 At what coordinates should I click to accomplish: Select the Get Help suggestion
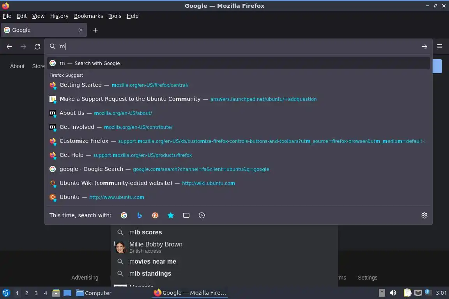tap(239, 155)
